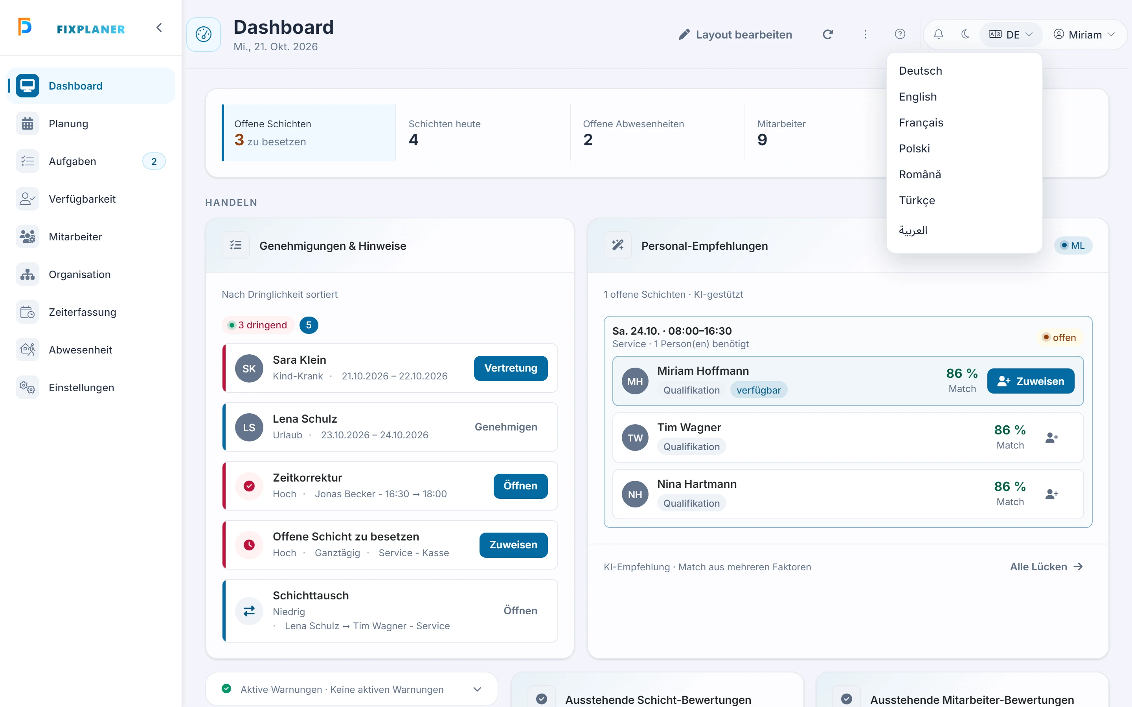Image resolution: width=1132 pixels, height=707 pixels.
Task: Click assign icon for Tim Wagner
Action: 1051,438
